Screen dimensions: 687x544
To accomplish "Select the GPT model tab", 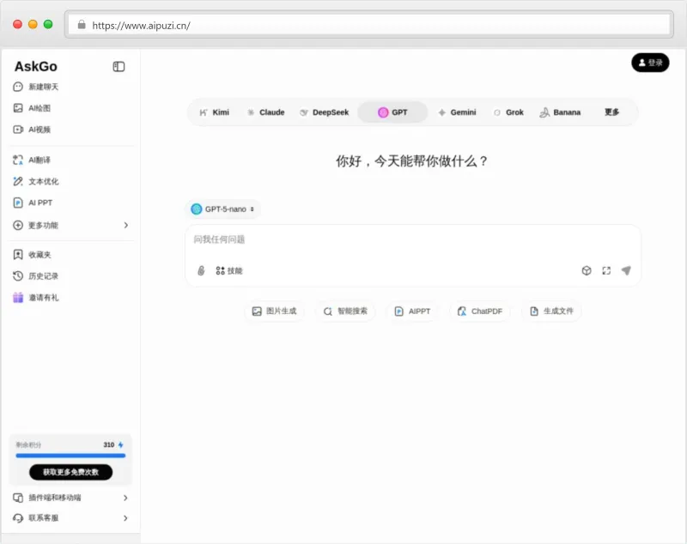I will point(392,112).
